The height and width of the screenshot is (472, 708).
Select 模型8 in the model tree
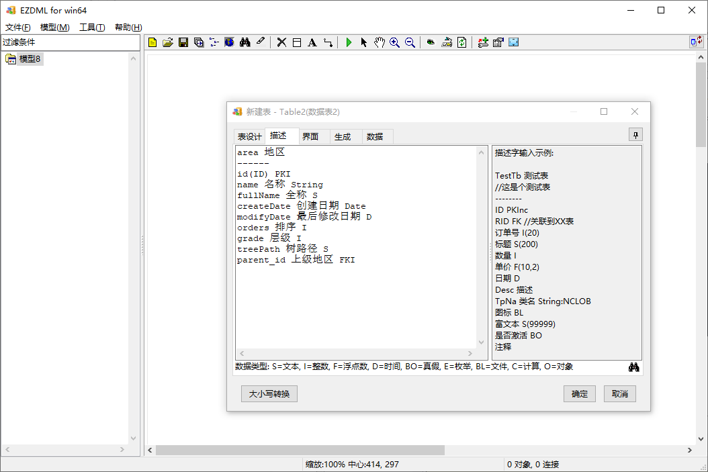click(x=30, y=58)
